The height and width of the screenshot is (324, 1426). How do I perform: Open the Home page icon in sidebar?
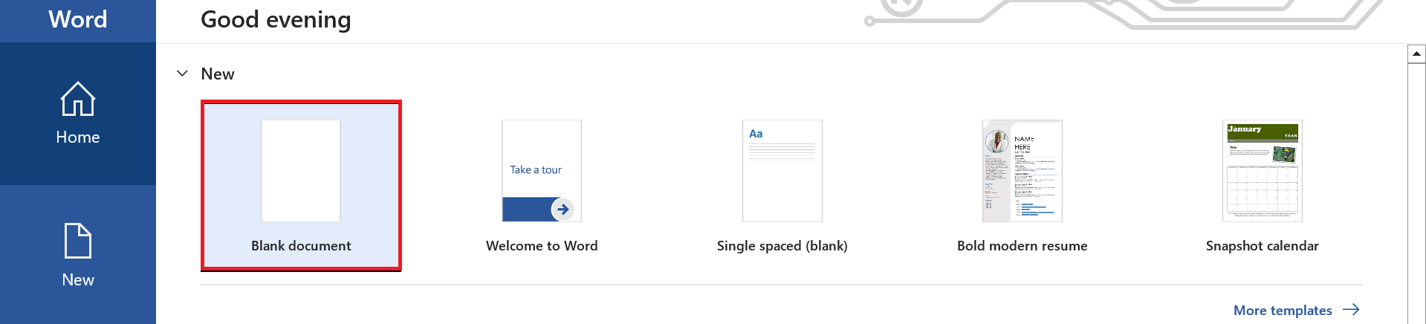tap(78, 99)
